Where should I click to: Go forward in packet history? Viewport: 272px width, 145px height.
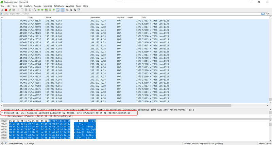[42, 10]
